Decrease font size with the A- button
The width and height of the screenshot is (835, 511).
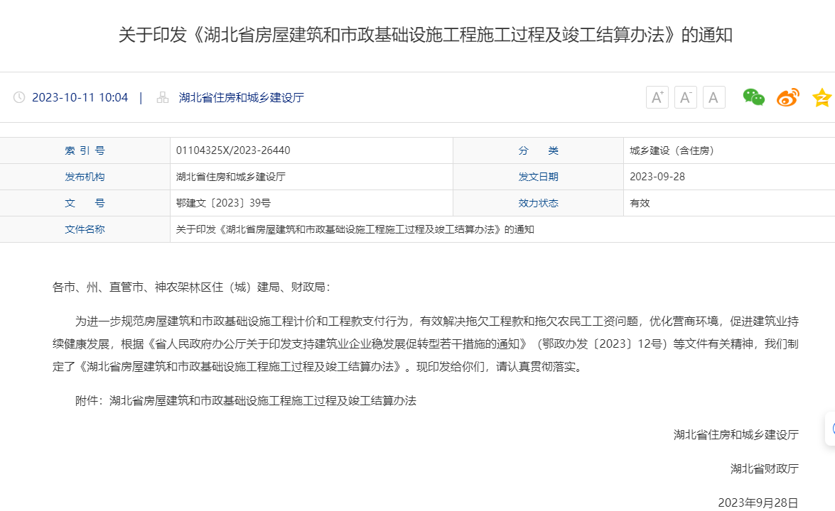pyautogui.click(x=685, y=97)
